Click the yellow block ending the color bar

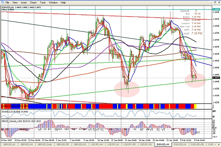[x=195, y=106]
